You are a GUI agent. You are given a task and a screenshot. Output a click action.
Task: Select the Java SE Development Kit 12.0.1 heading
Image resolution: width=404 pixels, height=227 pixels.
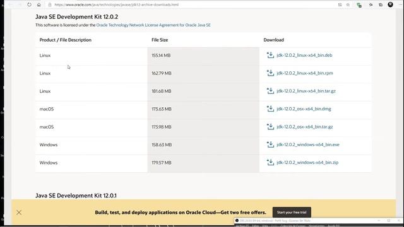coord(76,195)
